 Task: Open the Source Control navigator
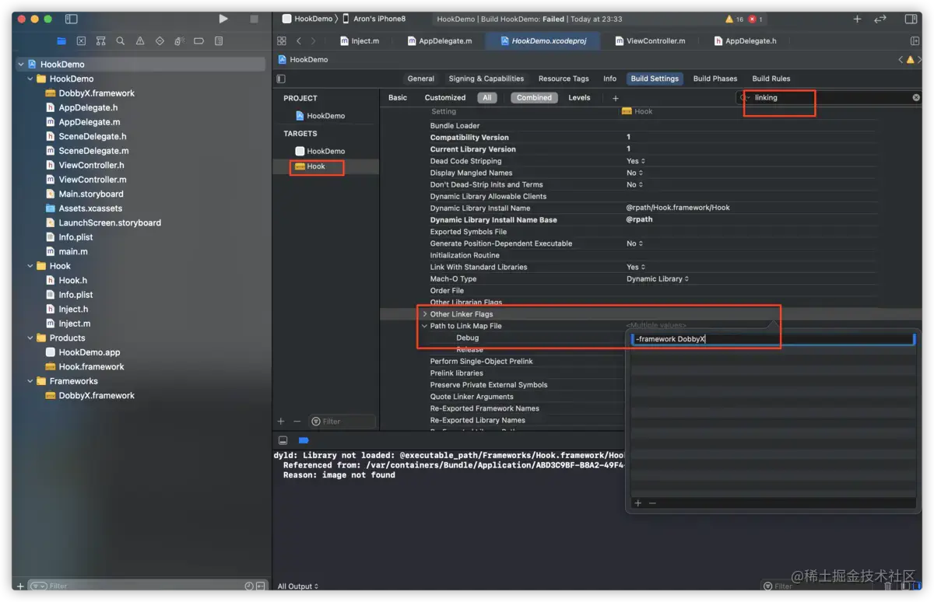(82, 41)
